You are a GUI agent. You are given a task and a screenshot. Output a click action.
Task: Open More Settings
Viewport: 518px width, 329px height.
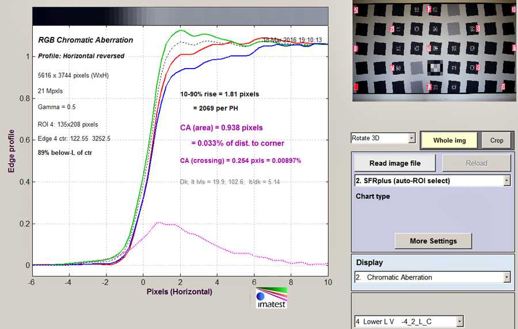pos(433,241)
